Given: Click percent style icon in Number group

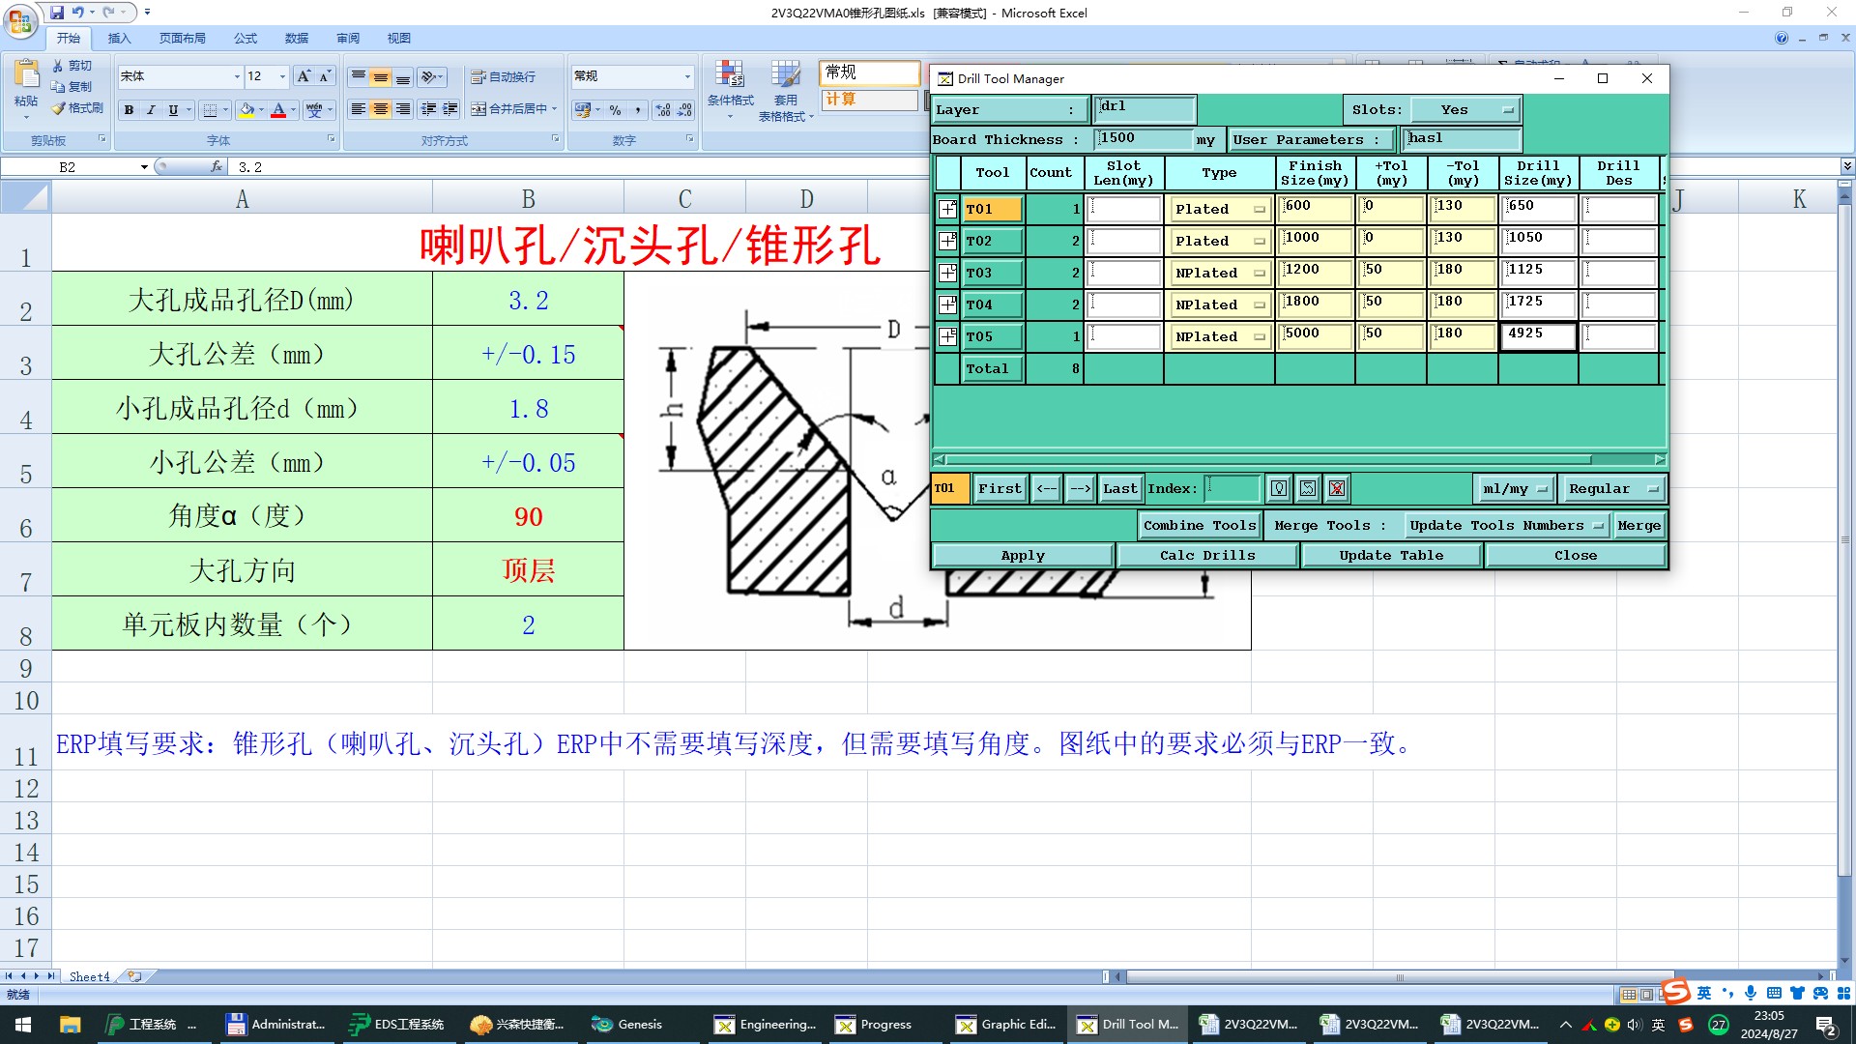Looking at the screenshot, I should click(616, 110).
